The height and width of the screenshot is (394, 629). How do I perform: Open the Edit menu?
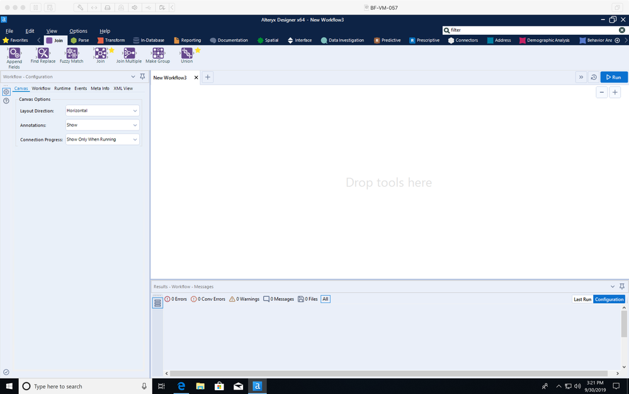coord(30,31)
